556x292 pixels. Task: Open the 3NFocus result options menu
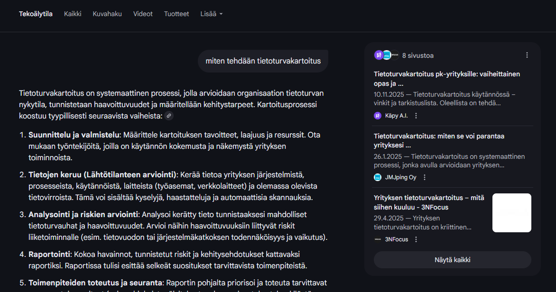[416, 239]
